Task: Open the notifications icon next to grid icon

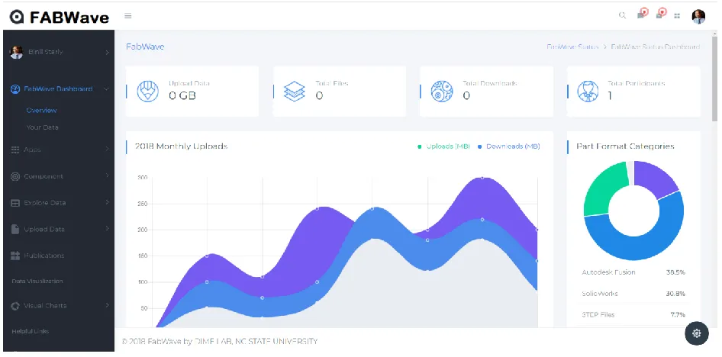Action: click(660, 14)
